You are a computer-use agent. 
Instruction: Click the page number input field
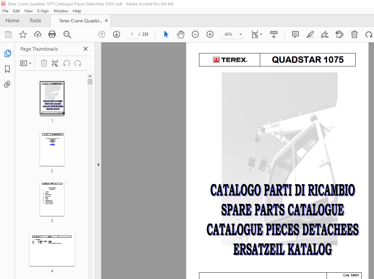(x=132, y=34)
